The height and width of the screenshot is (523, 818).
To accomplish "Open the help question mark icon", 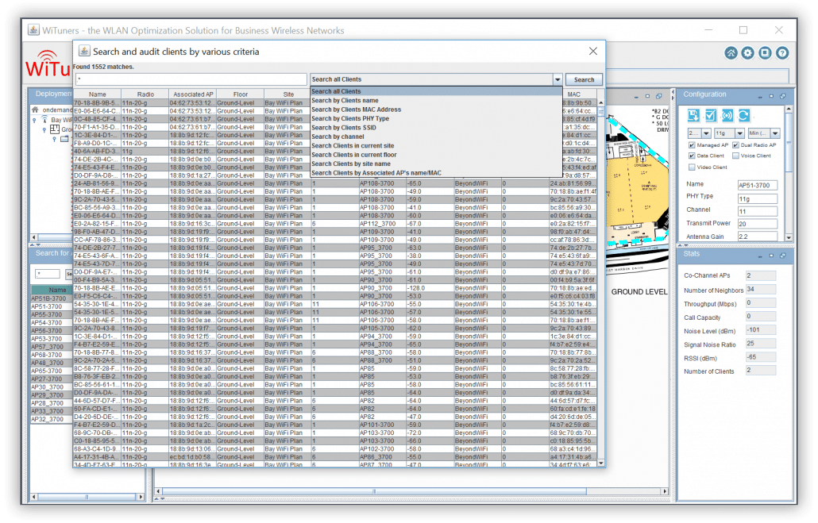I will [782, 53].
